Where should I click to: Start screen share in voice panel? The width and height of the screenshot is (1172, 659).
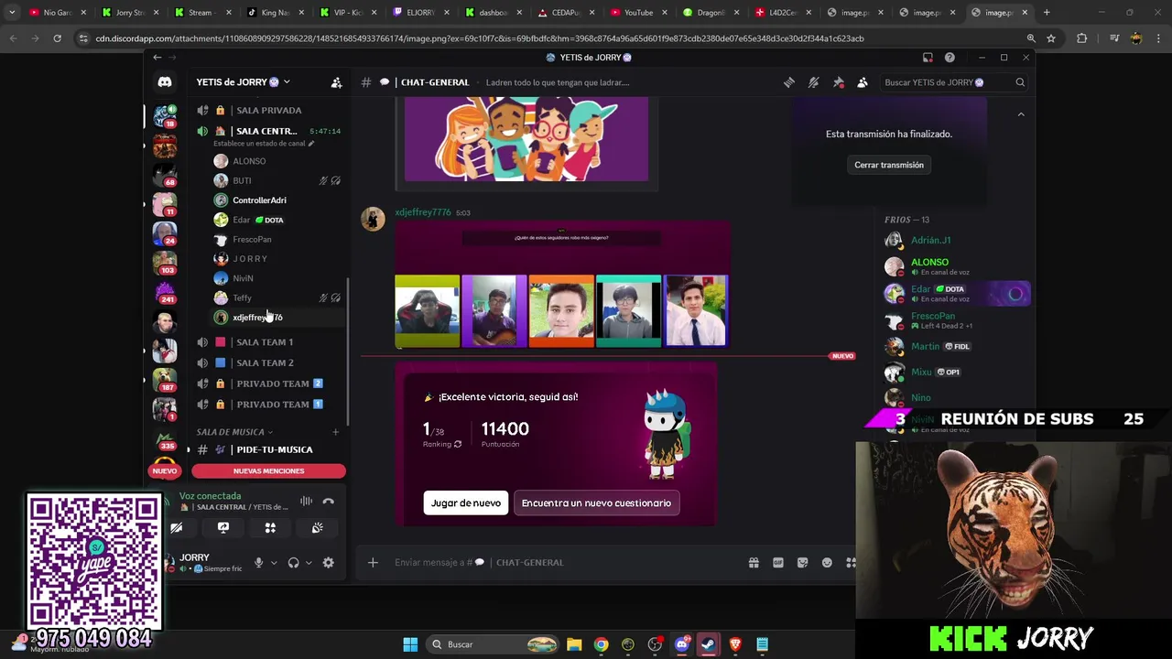[x=223, y=528]
